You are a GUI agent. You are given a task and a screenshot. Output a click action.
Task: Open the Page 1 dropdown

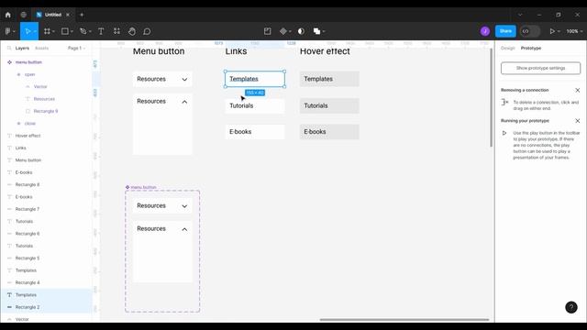76,49
